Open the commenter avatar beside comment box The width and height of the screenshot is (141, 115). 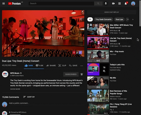pos(5,104)
